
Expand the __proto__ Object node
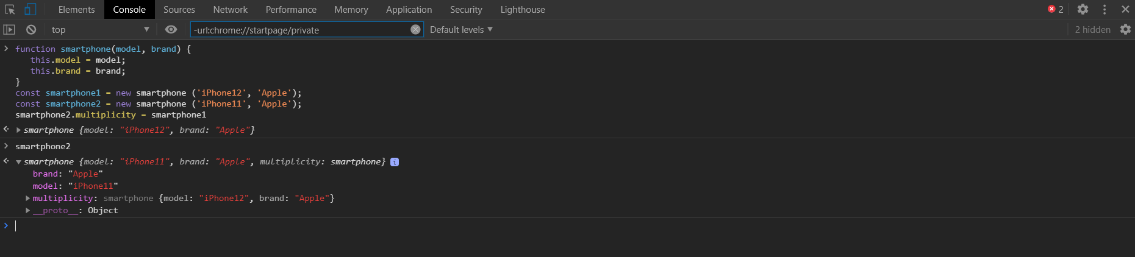(28, 211)
